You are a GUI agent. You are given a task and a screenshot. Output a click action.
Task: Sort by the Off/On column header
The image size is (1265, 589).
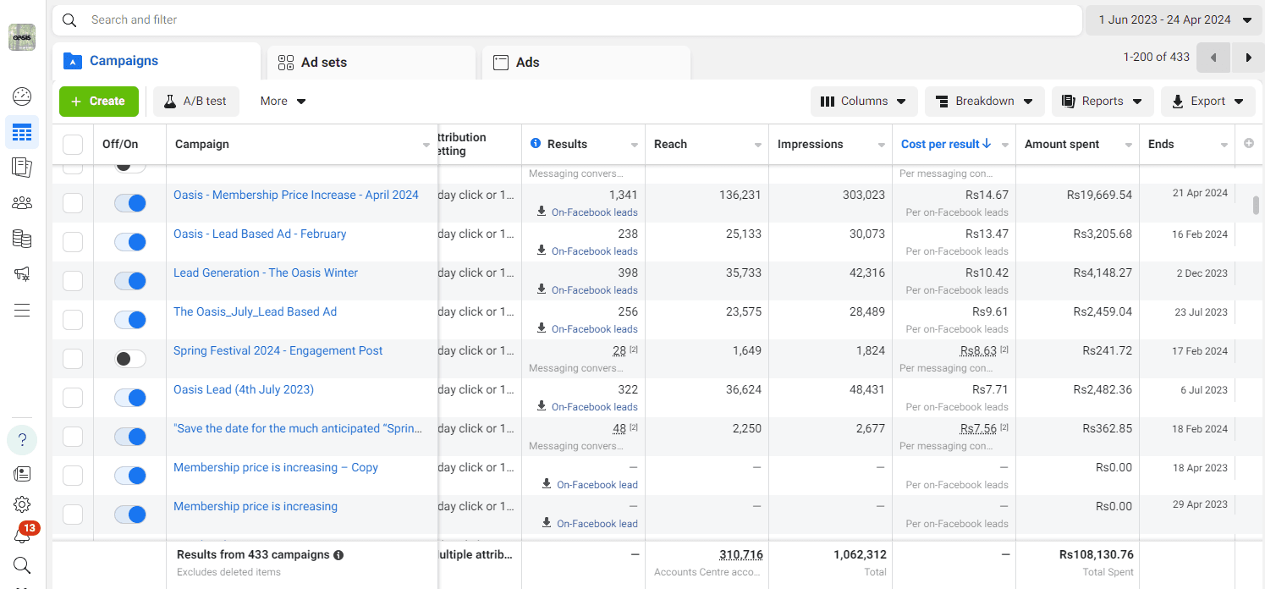coord(120,144)
